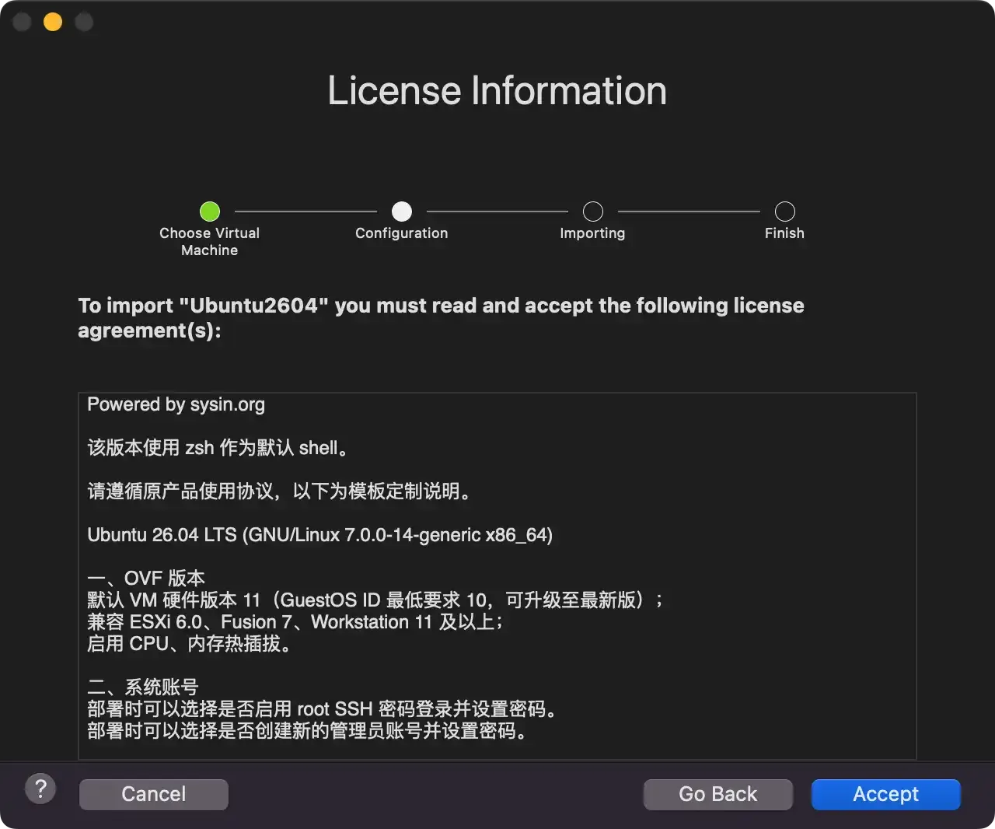The height and width of the screenshot is (829, 995).
Task: Select the Configuration step circle
Action: coord(402,212)
